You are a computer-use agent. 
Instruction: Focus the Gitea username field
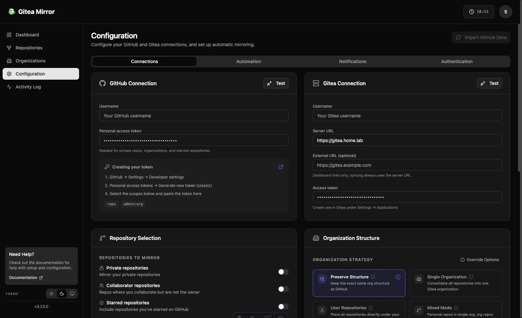pyautogui.click(x=407, y=115)
